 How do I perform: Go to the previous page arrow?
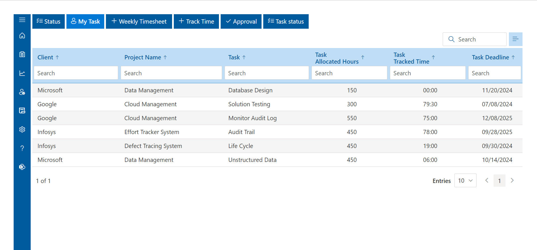(487, 181)
